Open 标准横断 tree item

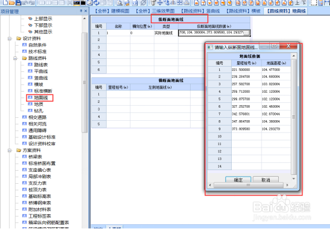tap(40, 91)
